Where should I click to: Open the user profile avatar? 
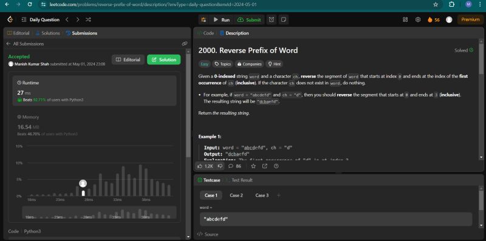pos(449,19)
